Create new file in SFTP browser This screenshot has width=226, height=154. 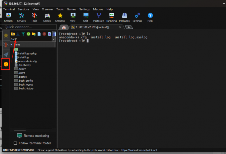pos(39,34)
